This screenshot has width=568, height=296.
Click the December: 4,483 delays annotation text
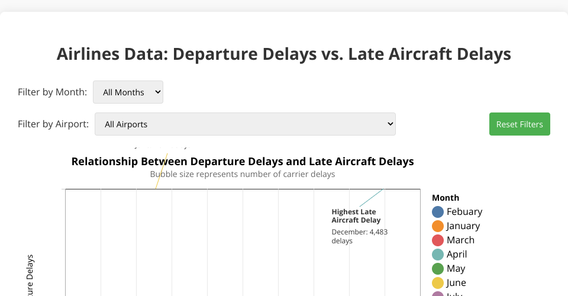click(x=359, y=236)
